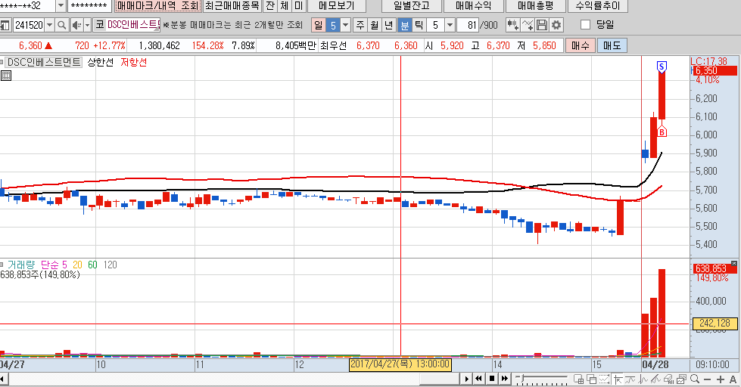Select the 틱 (tick) chart period toggle
Viewport: 741px width, 387px height.
pyautogui.click(x=419, y=25)
